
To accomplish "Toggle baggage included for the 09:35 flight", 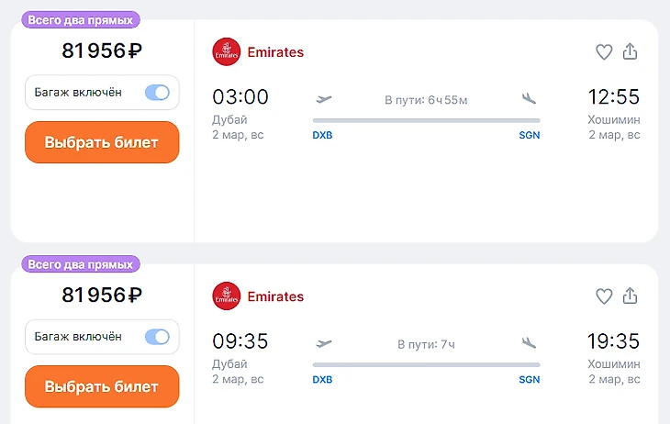I will point(157,337).
